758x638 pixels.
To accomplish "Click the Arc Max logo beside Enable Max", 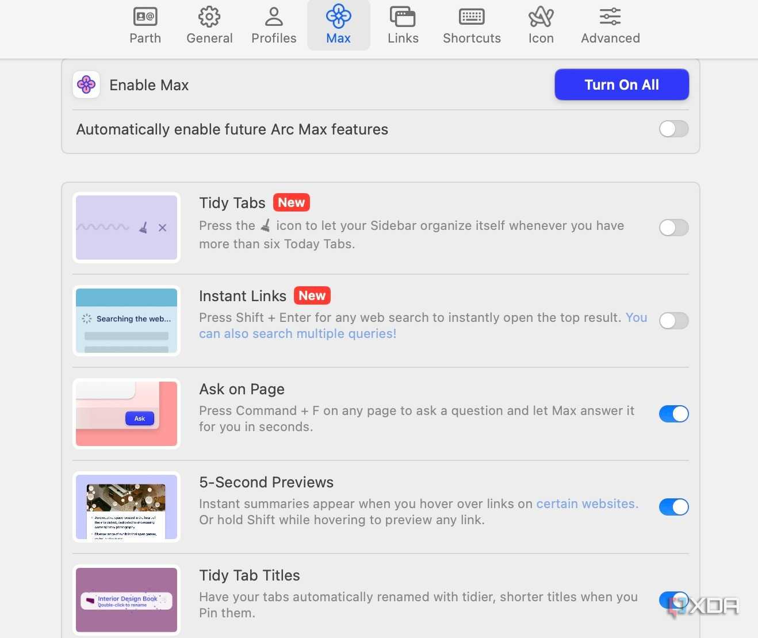I will 86,85.
